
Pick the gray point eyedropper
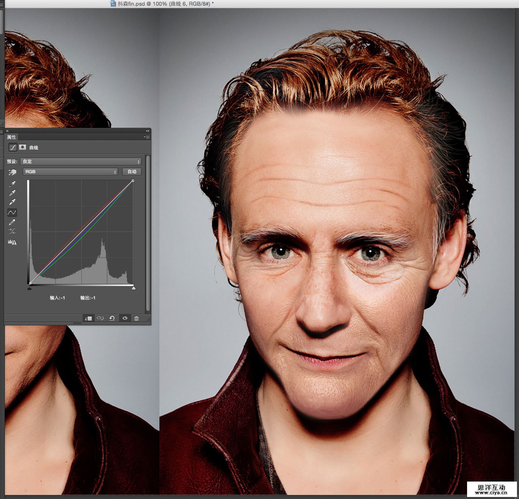point(12,193)
